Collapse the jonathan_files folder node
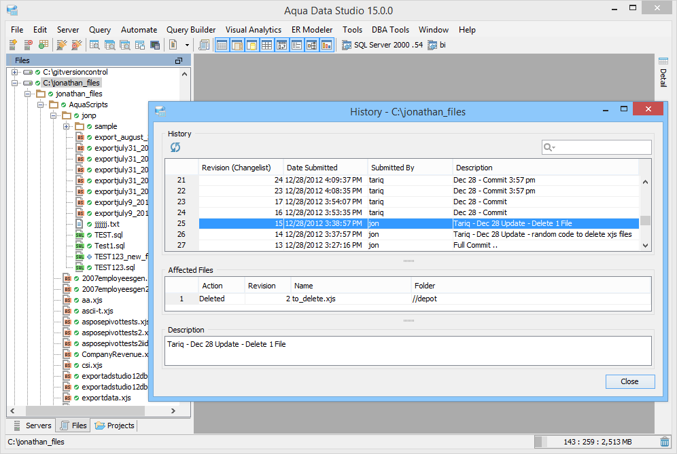Screen dimensions: 677x454 point(28,94)
